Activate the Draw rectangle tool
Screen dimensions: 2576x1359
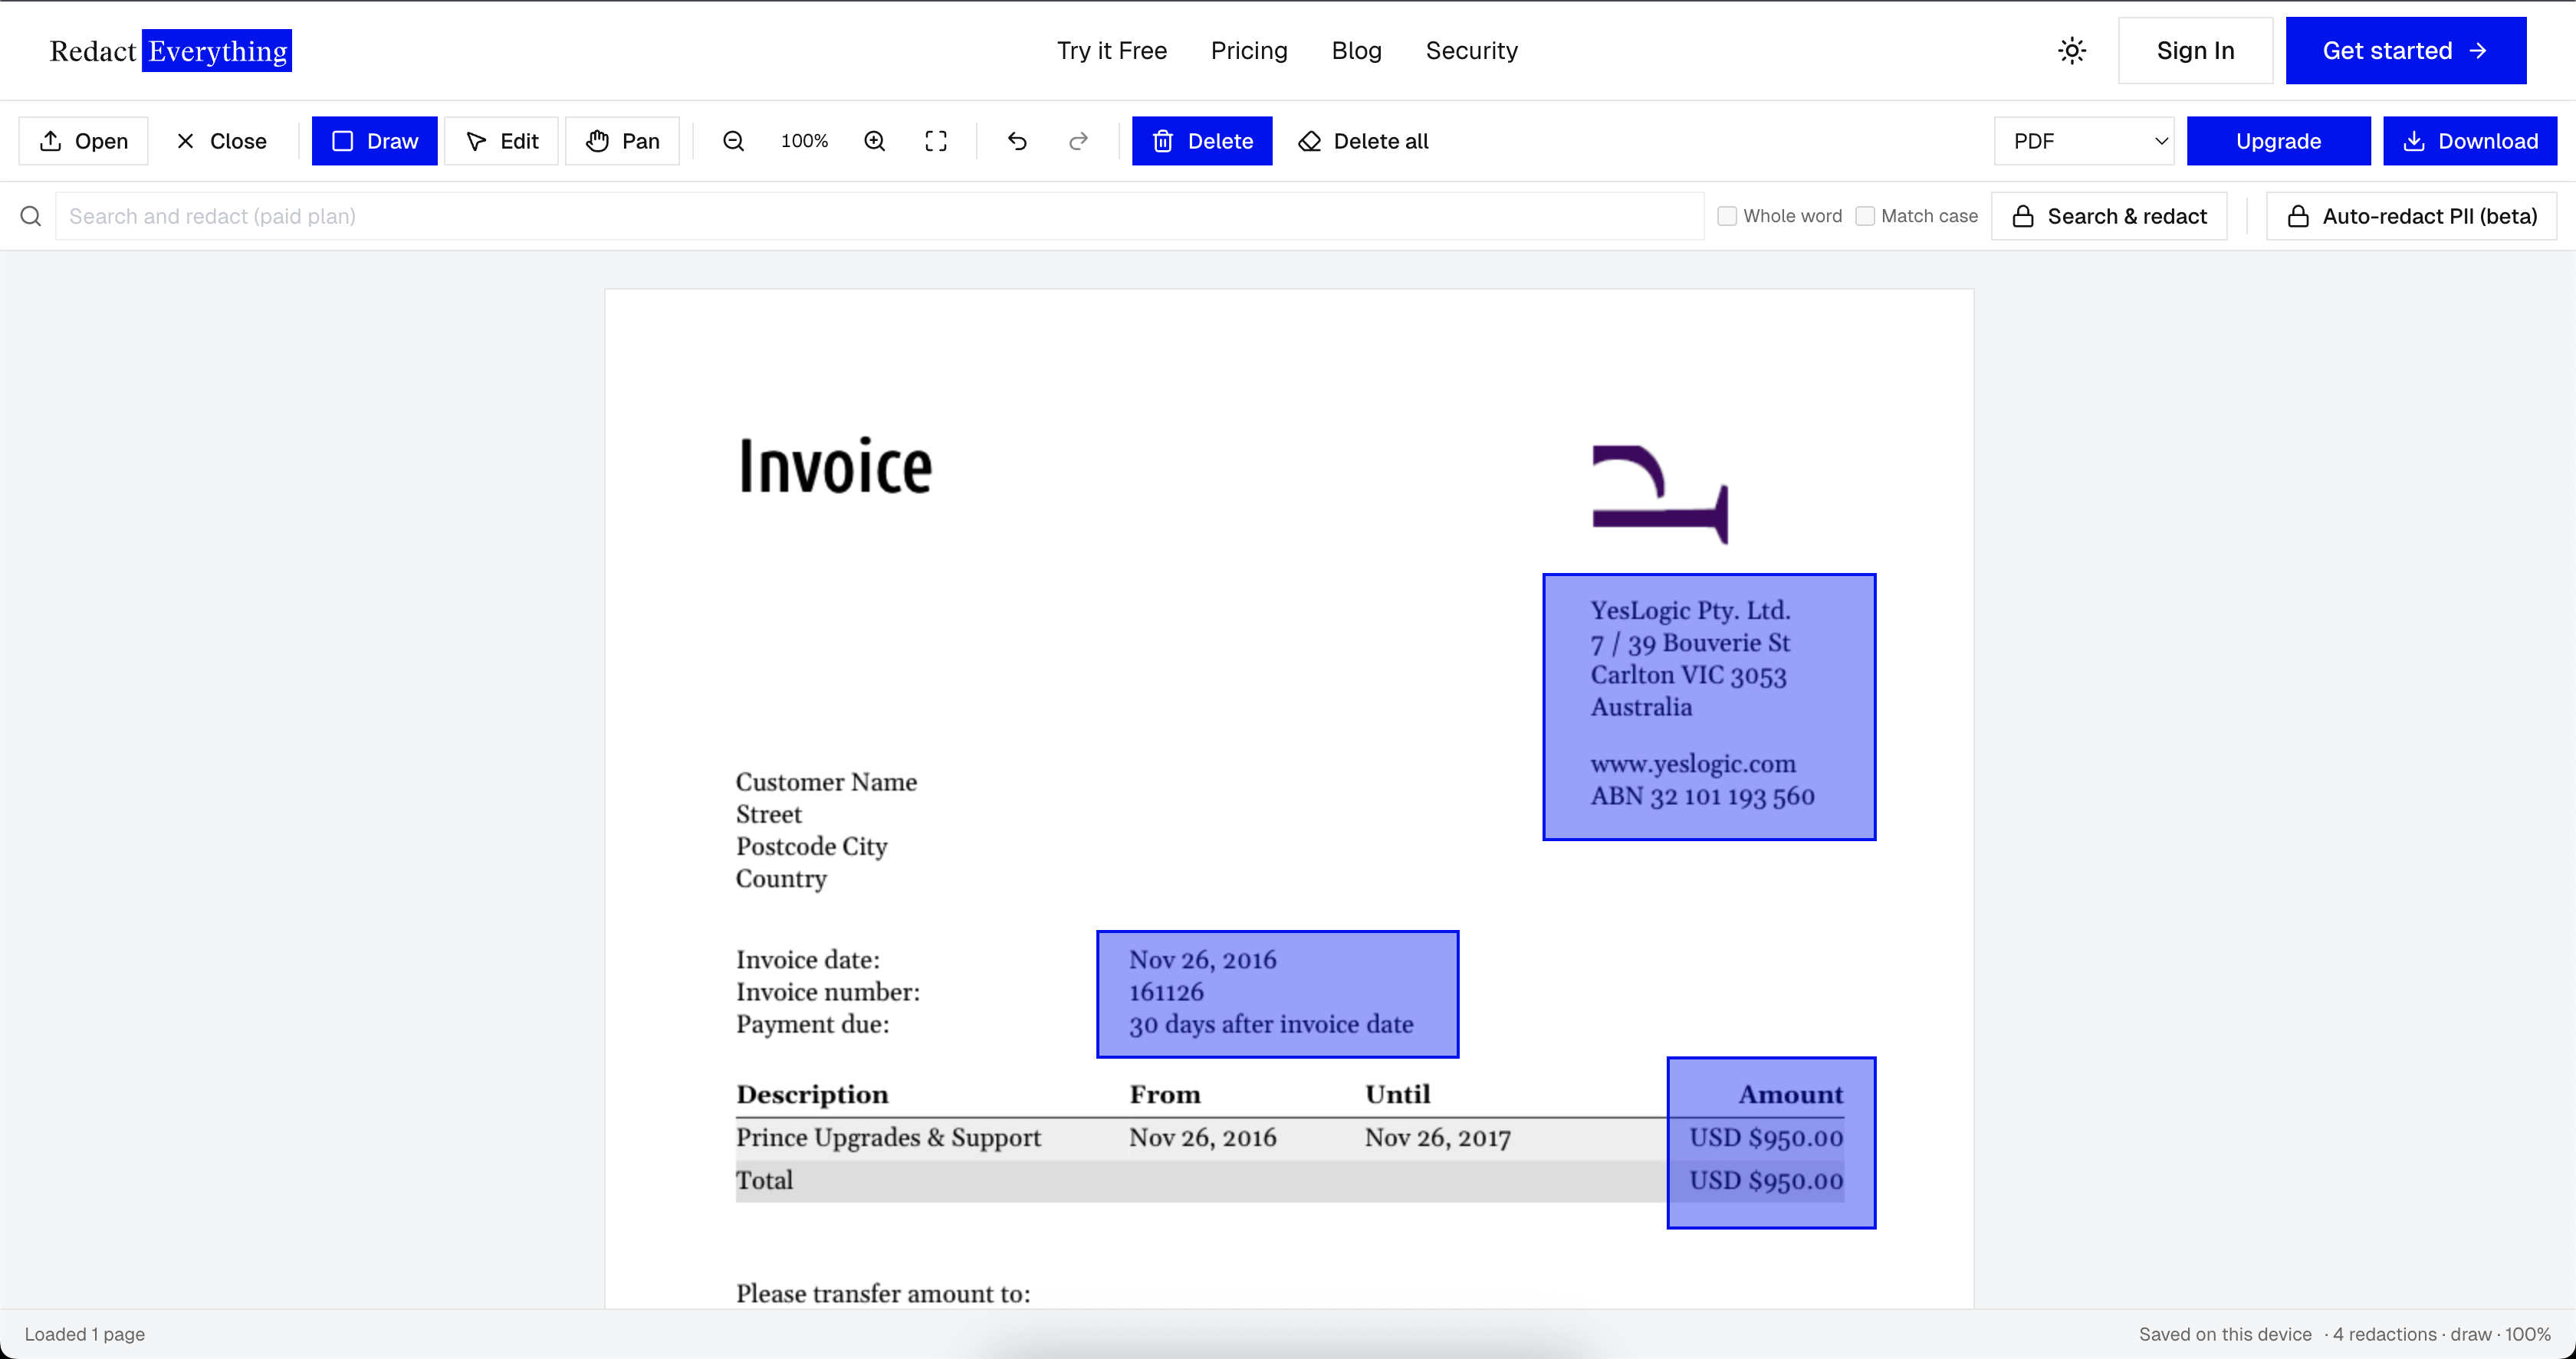(x=375, y=141)
